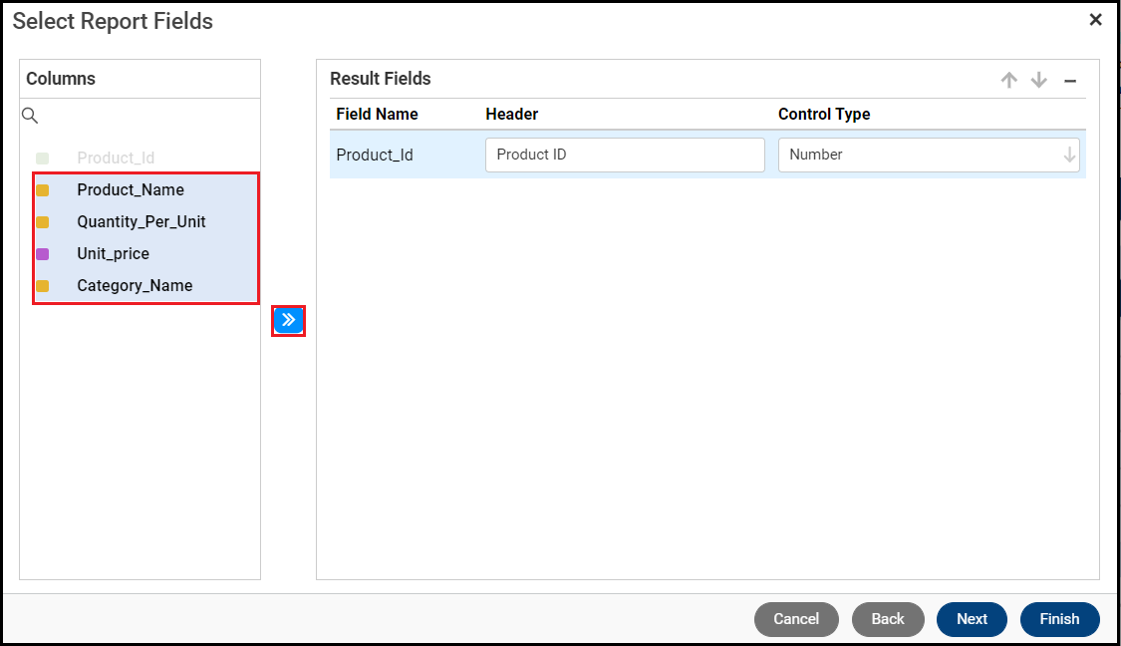The image size is (1121, 646).
Task: Click the Product ID header input
Action: [x=625, y=155]
